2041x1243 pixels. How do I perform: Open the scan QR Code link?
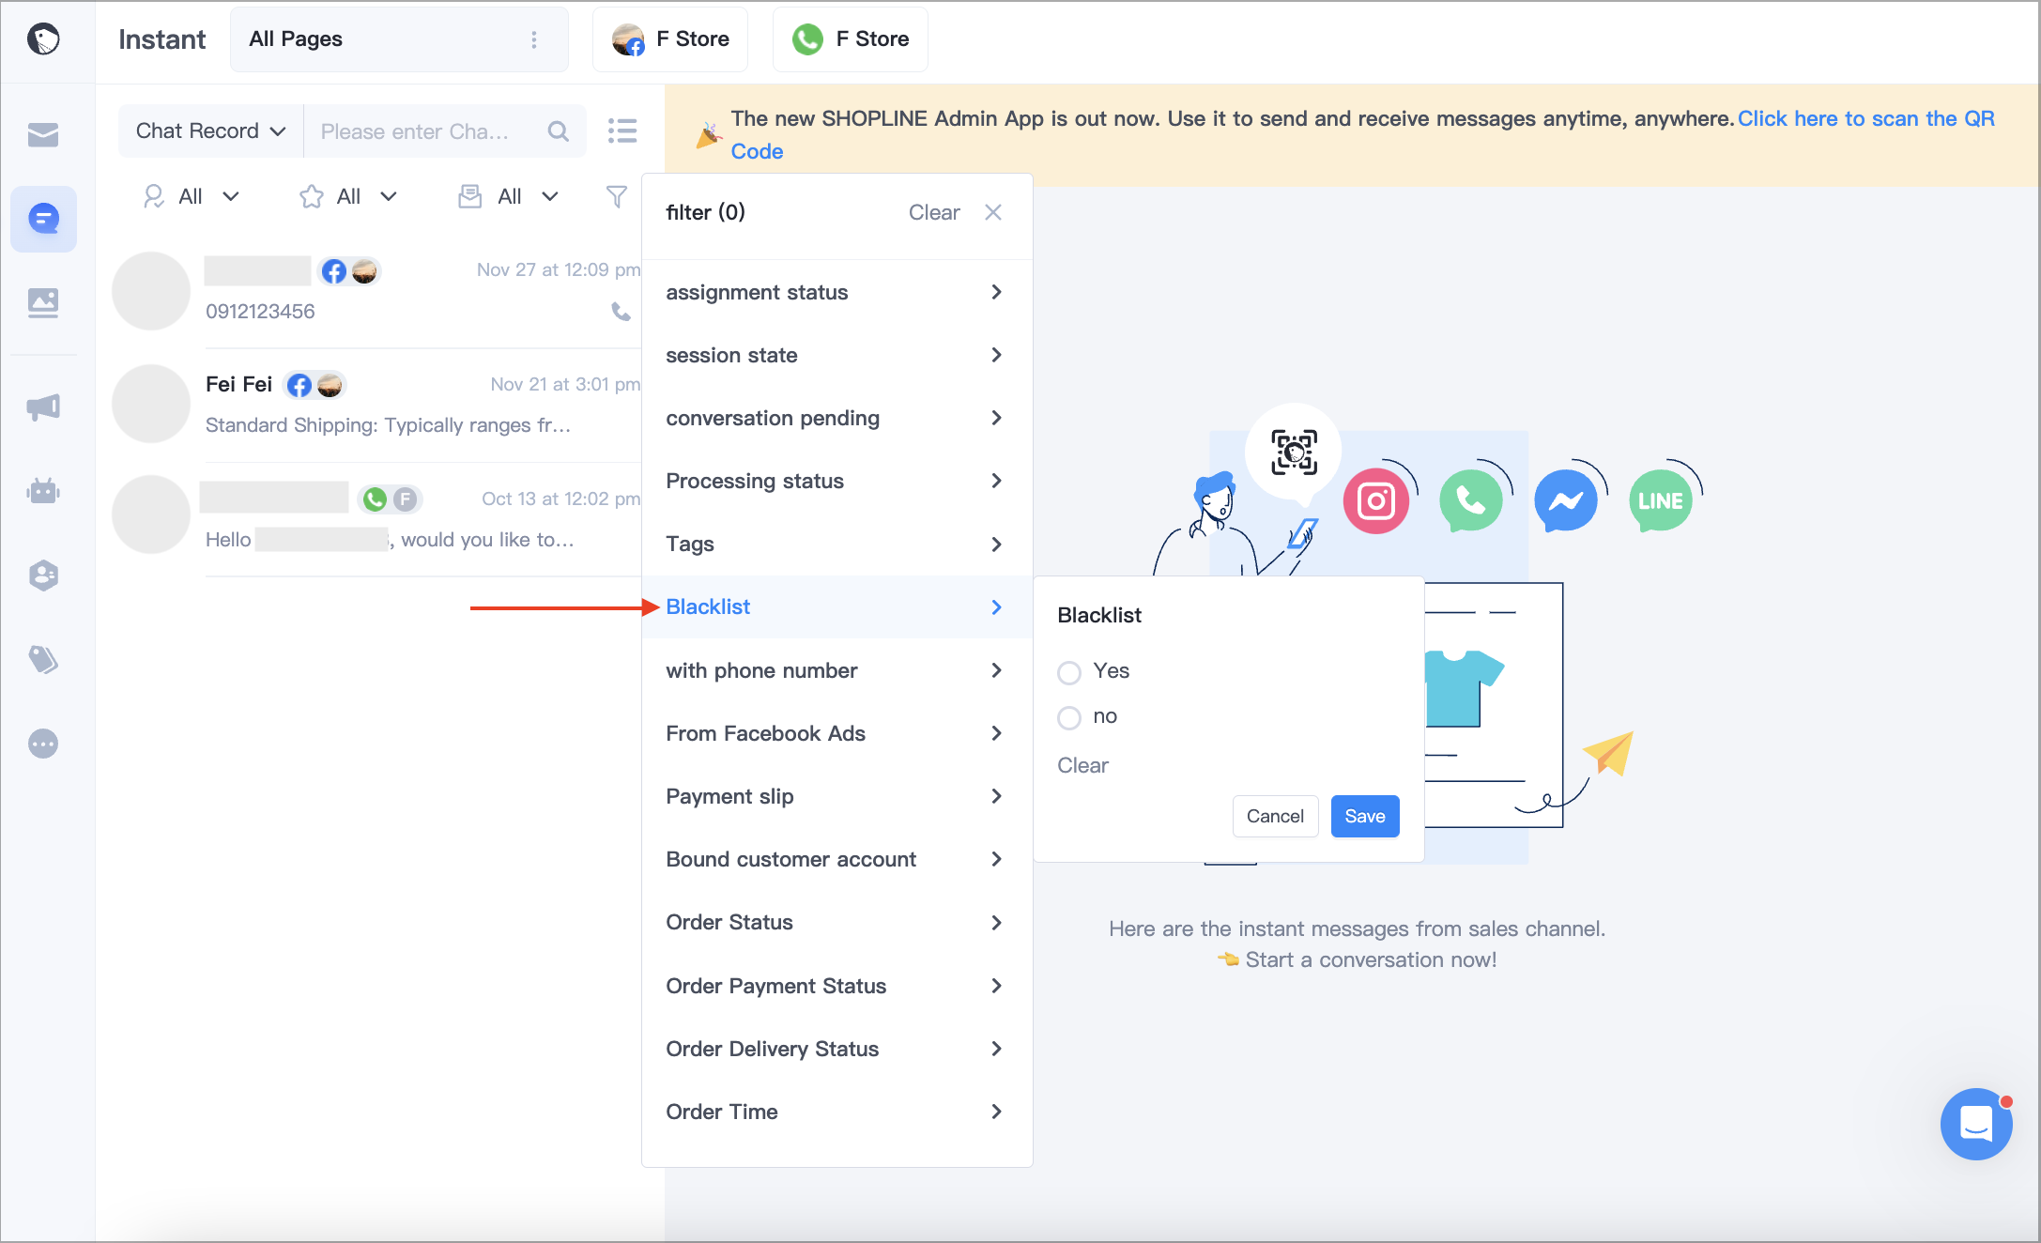(x=1865, y=118)
